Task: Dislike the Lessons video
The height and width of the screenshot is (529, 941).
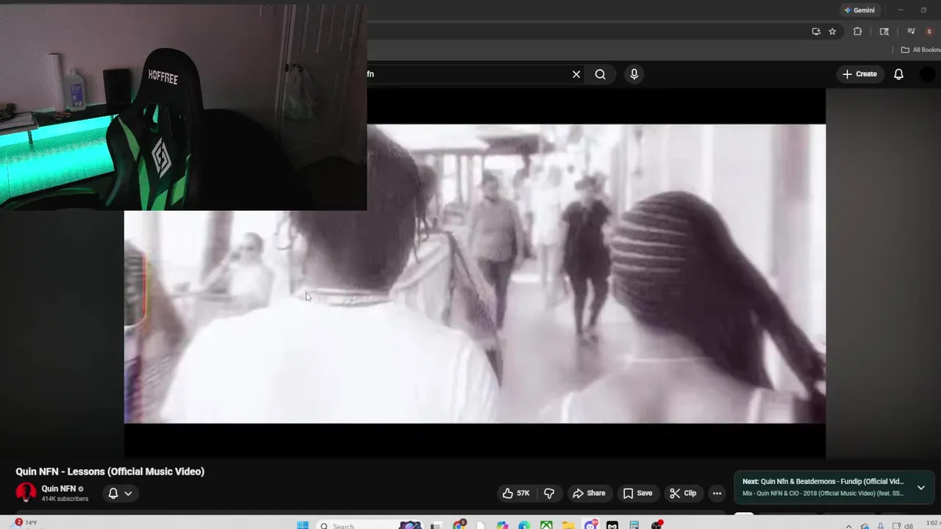Action: [x=548, y=493]
